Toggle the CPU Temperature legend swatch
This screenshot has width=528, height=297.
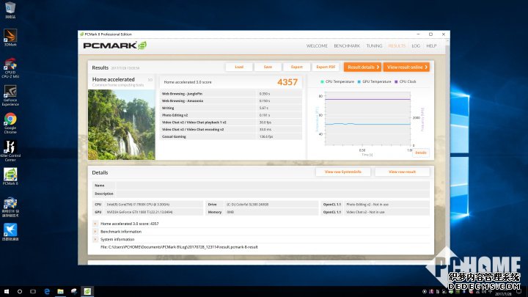[322, 82]
